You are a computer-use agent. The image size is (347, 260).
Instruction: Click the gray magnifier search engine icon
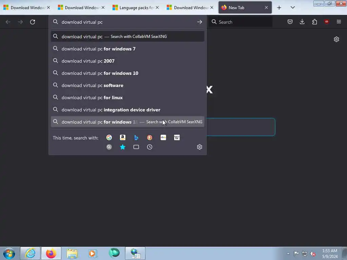[x=109, y=147]
